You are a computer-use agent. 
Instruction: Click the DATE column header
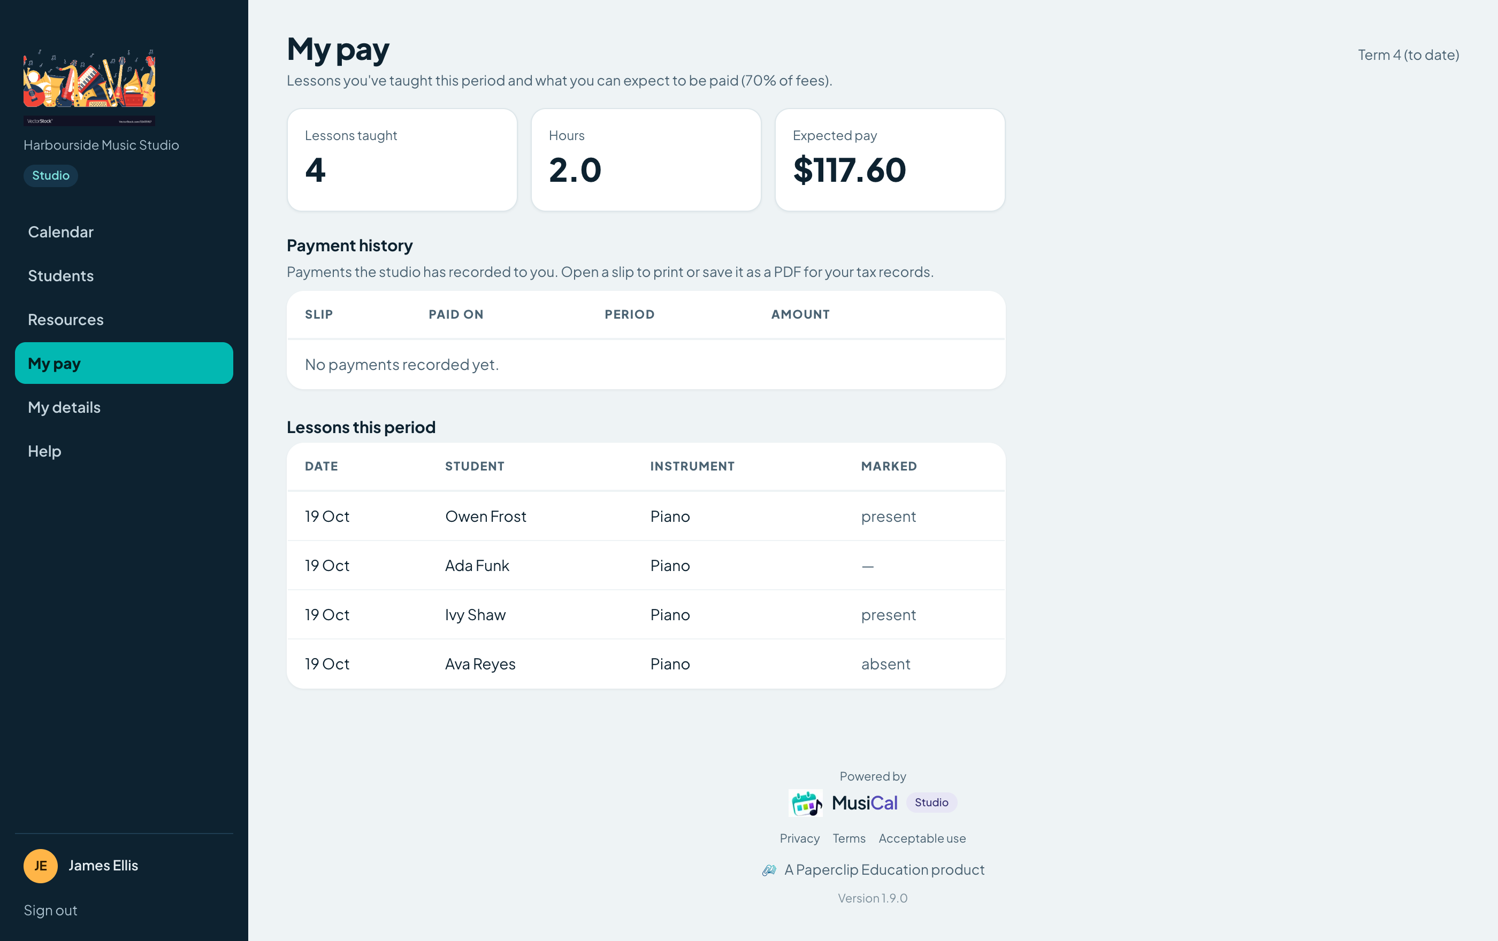tap(322, 466)
